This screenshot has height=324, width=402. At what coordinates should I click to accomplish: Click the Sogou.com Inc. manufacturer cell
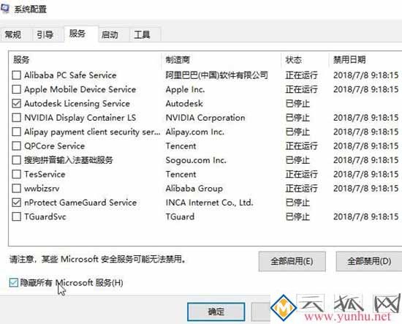196,160
